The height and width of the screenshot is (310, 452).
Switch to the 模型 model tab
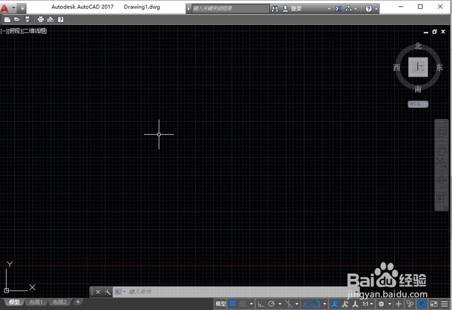click(14, 302)
